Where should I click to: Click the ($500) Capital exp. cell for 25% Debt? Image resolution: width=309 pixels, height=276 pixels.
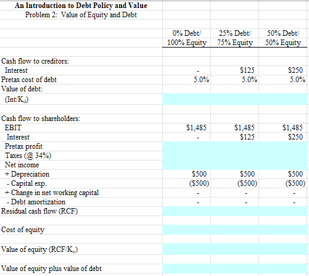(x=247, y=183)
